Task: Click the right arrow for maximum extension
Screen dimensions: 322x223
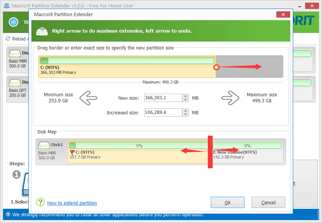Action: coord(230,98)
